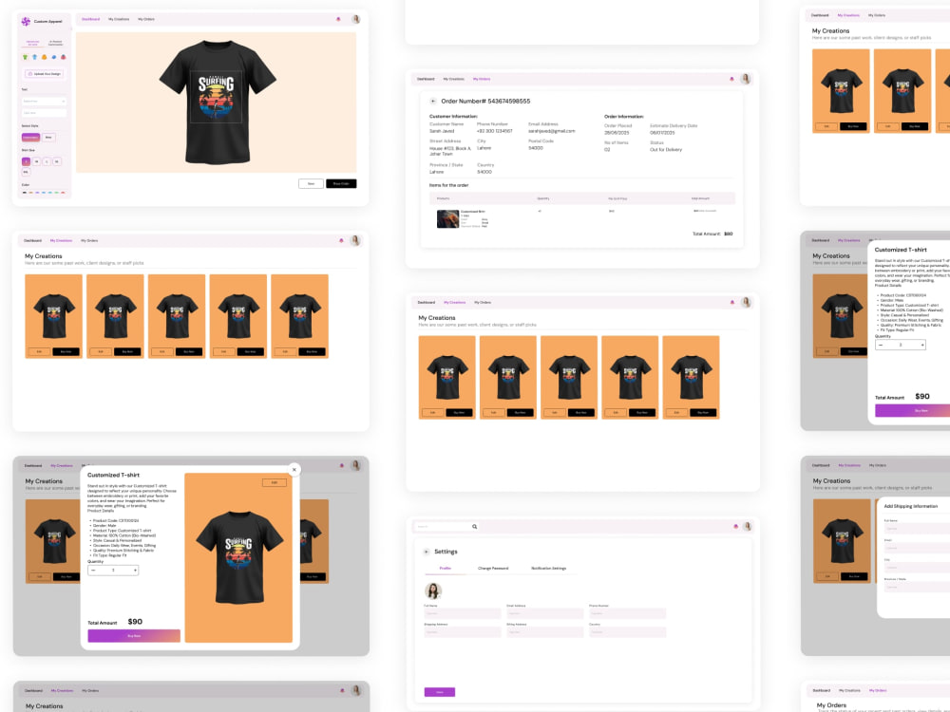950x712 pixels.
Task: Open the Select Font dropdown
Action: pos(45,102)
